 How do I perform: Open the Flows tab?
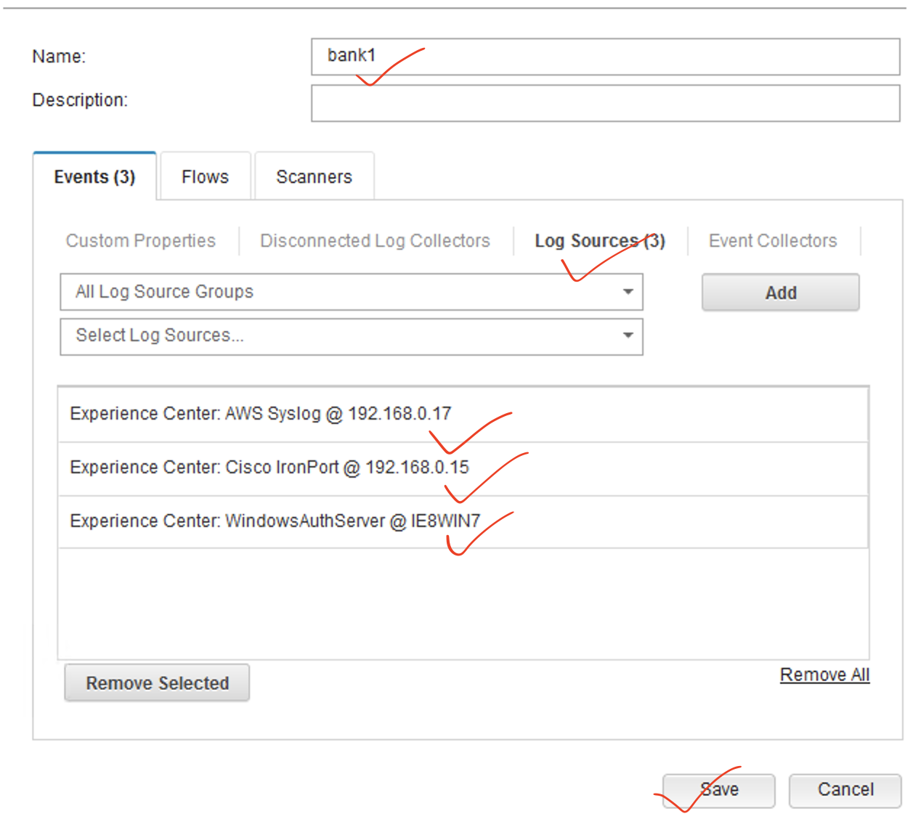(205, 177)
